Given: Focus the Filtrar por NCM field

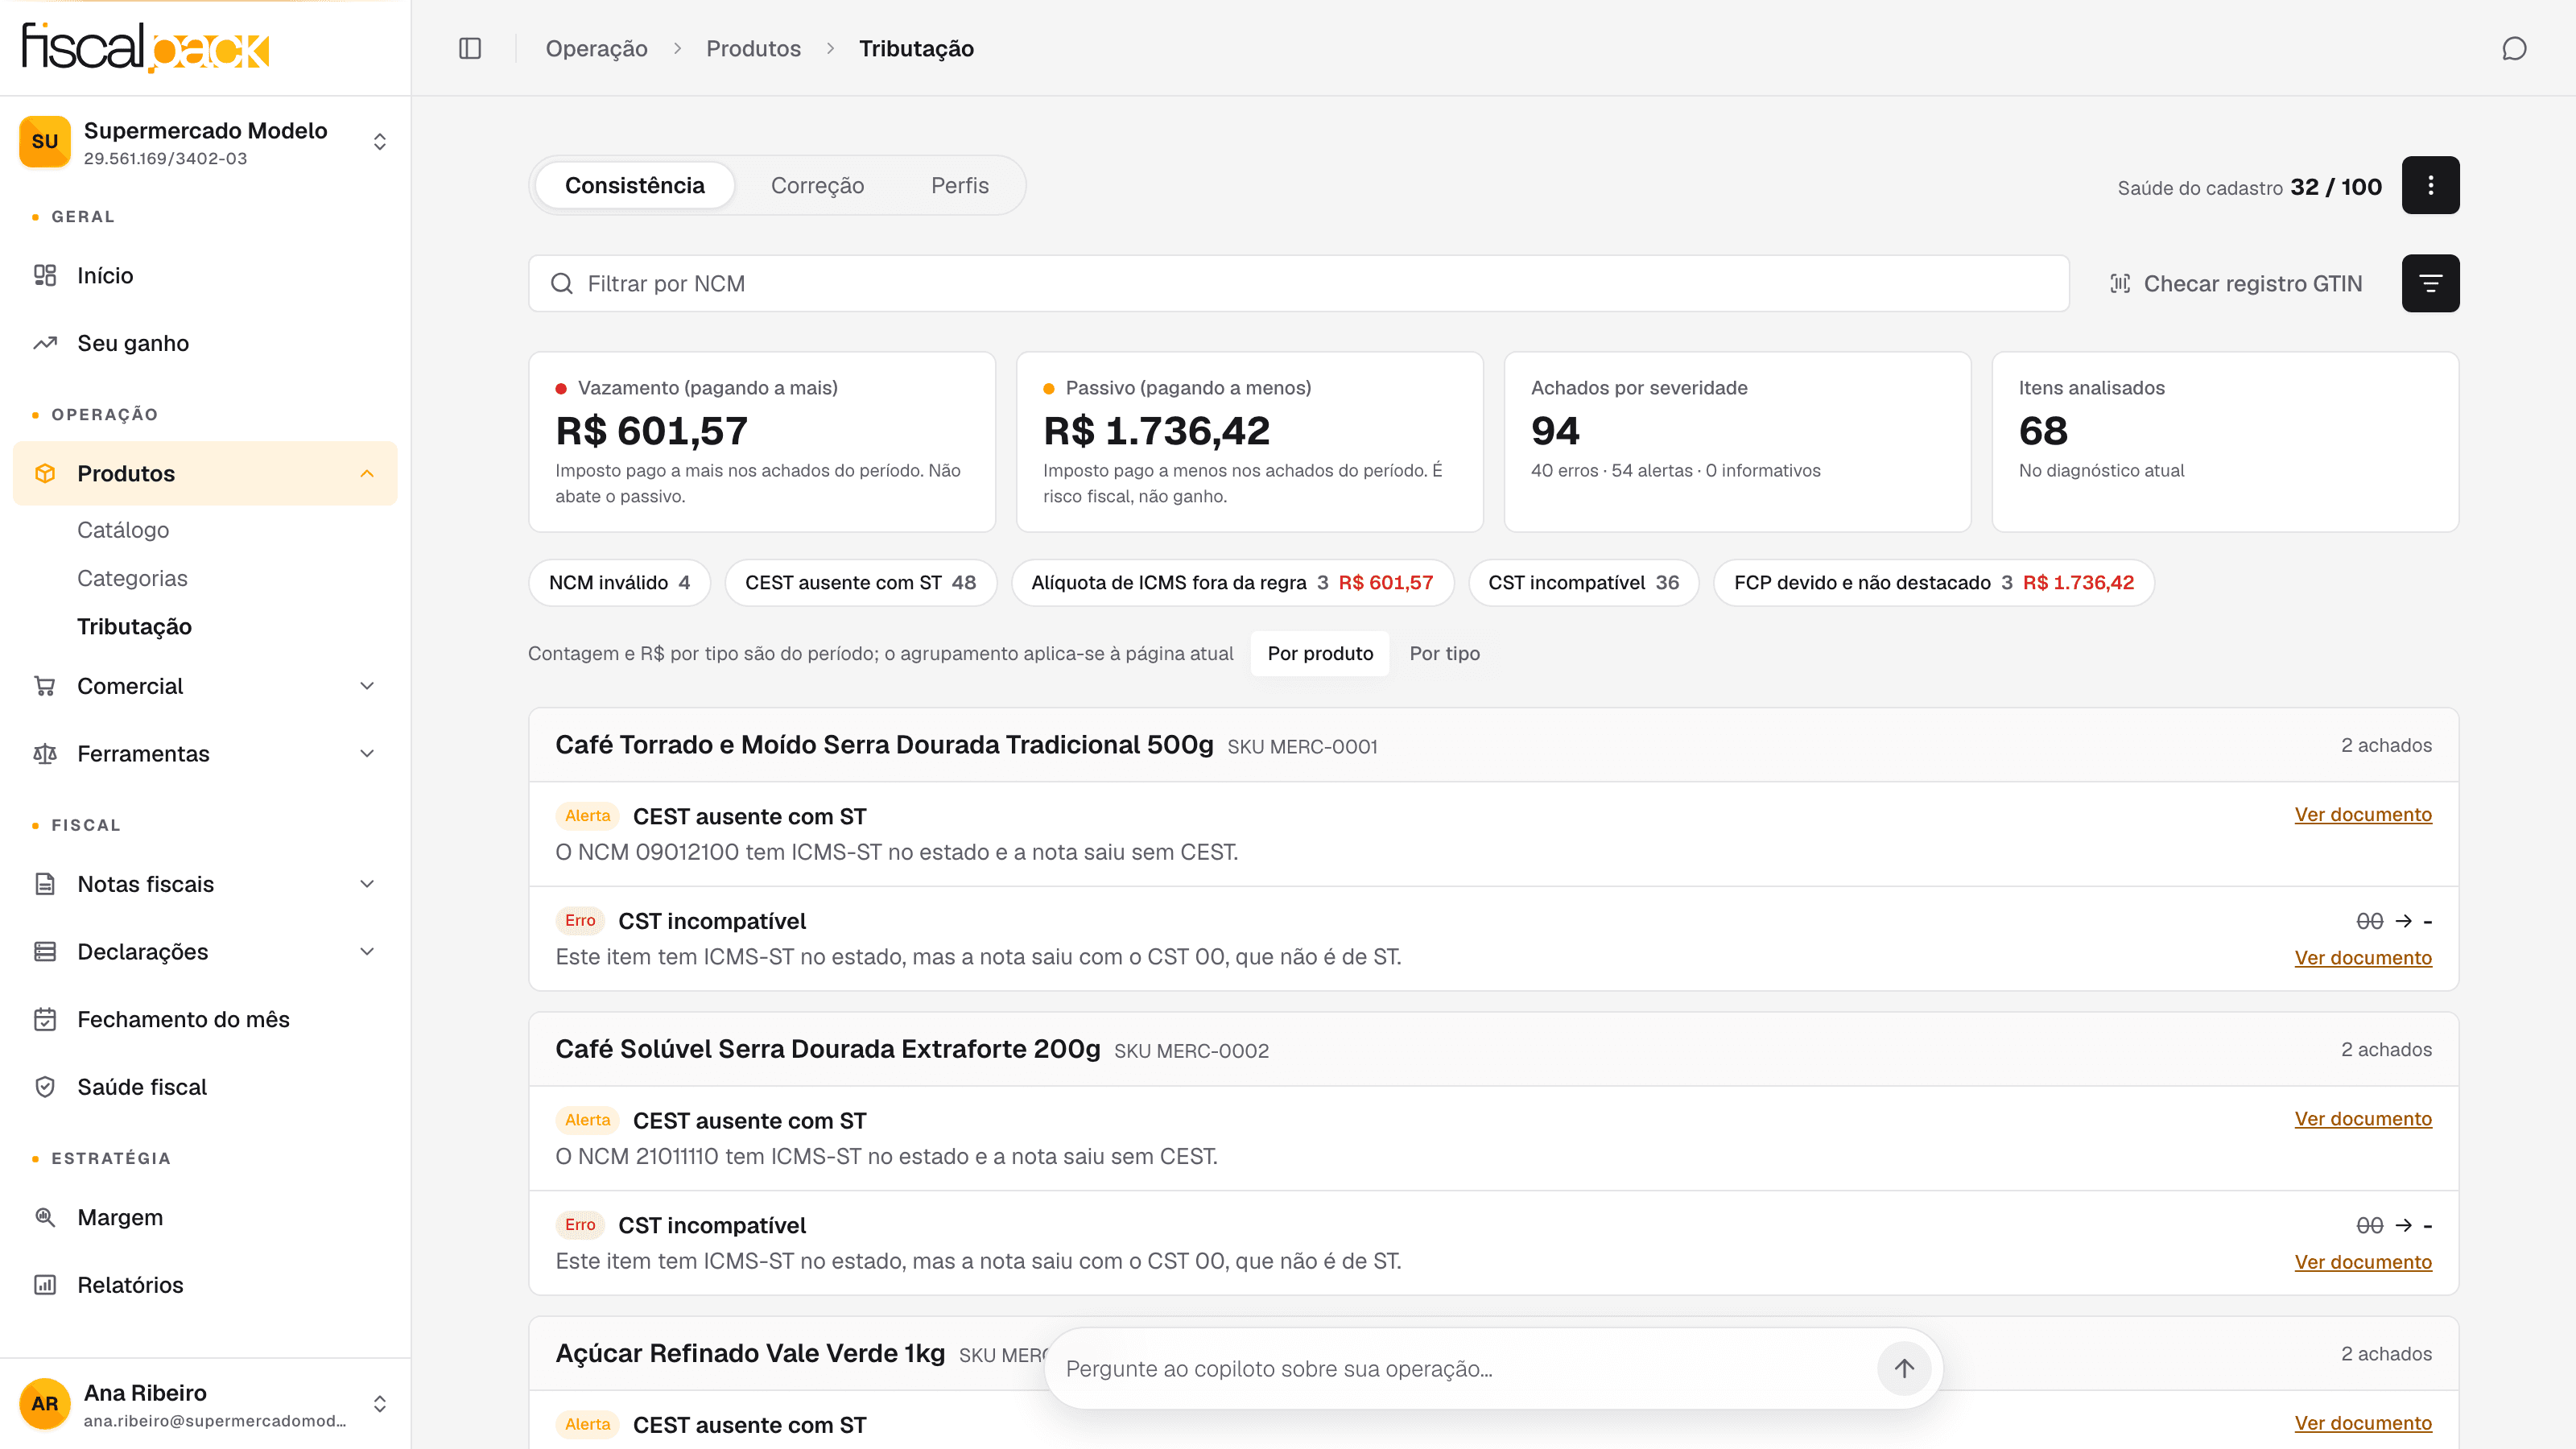Looking at the screenshot, I should point(1298,283).
